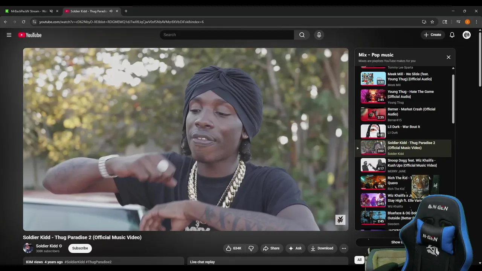Click the video title Thug Paradise 2
Screen dimensions: 482x271
coord(82,238)
